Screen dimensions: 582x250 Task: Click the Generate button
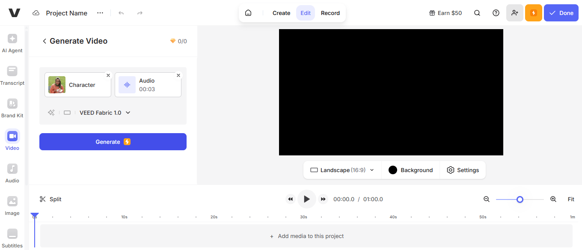[113, 142]
